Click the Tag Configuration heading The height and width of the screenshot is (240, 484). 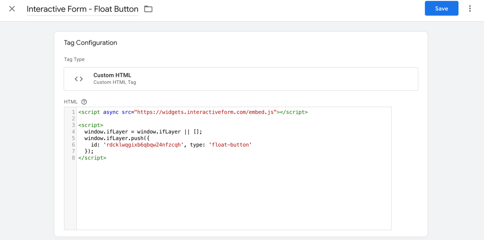pos(90,43)
